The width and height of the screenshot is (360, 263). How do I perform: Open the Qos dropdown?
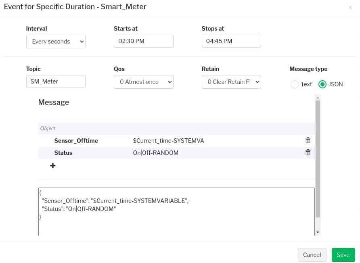pyautogui.click(x=144, y=82)
